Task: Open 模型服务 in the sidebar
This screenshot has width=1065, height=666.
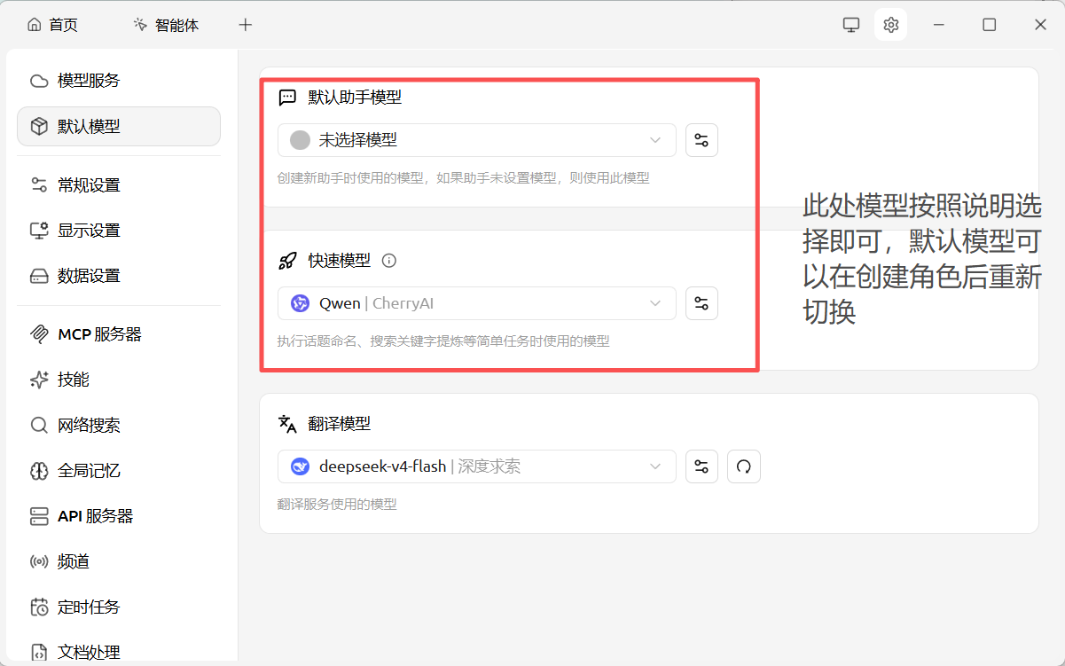Action: (119, 81)
